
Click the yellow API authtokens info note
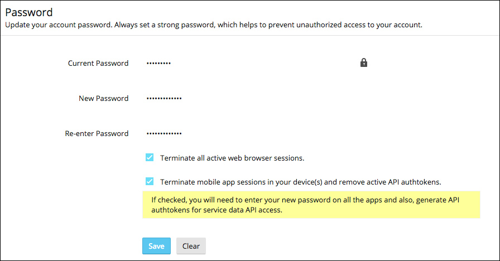click(x=311, y=205)
